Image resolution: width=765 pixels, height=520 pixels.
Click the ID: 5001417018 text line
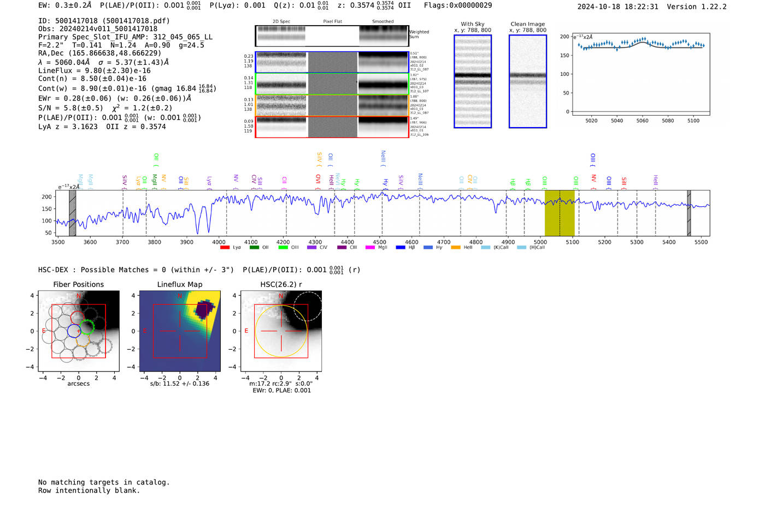pos(104,21)
